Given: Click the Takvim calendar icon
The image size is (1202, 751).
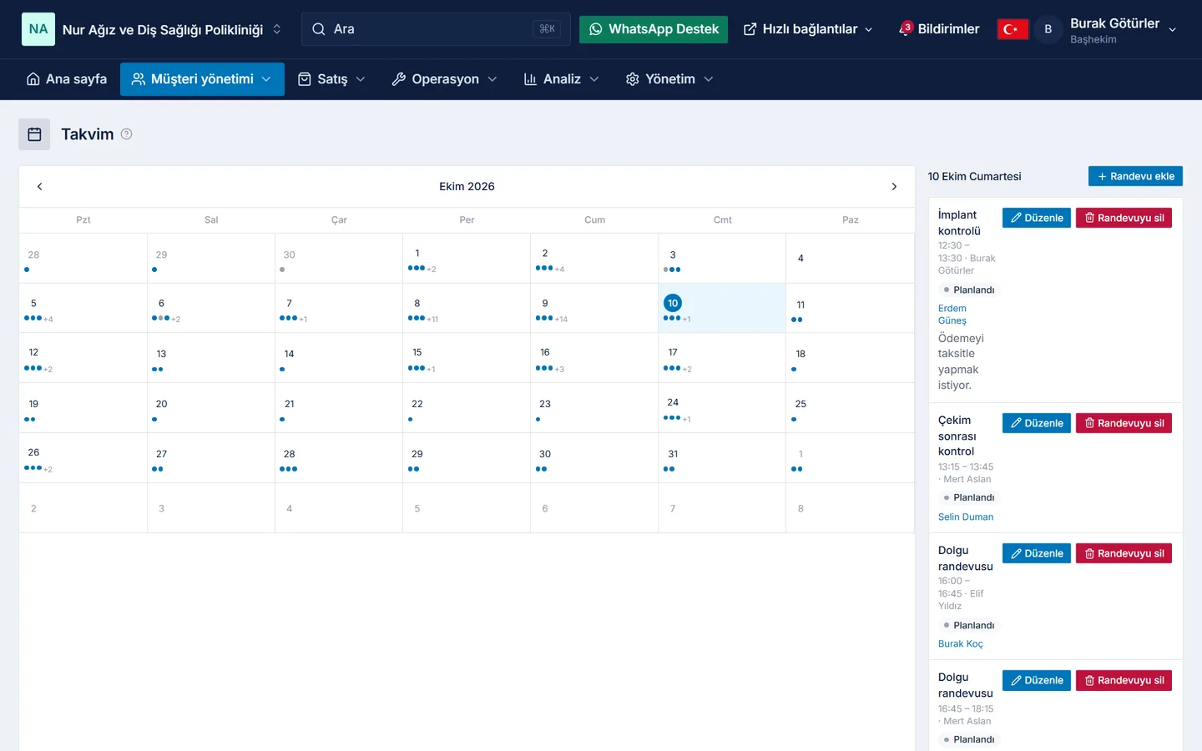Looking at the screenshot, I should (x=34, y=134).
